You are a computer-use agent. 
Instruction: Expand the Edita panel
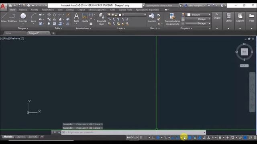[59, 28]
